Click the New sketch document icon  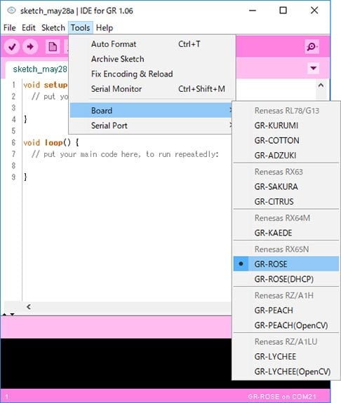coord(53,46)
